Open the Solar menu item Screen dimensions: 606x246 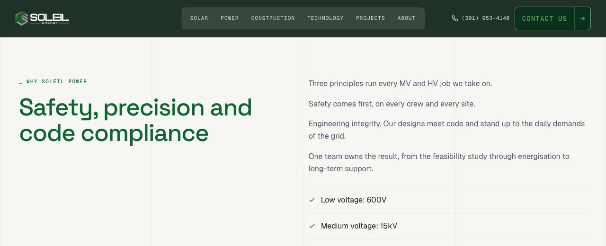199,18
